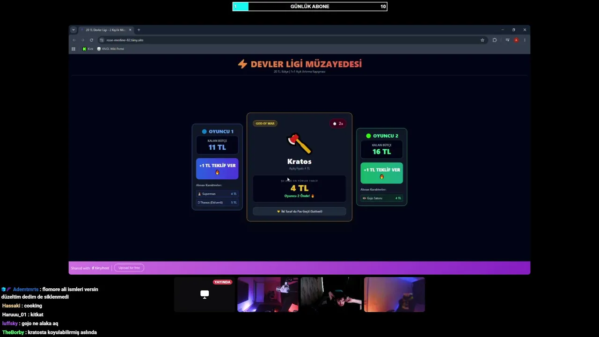The height and width of the screenshot is (337, 599).
Task: Click the GÜNLÜK ABONE progress bar
Action: (x=310, y=7)
